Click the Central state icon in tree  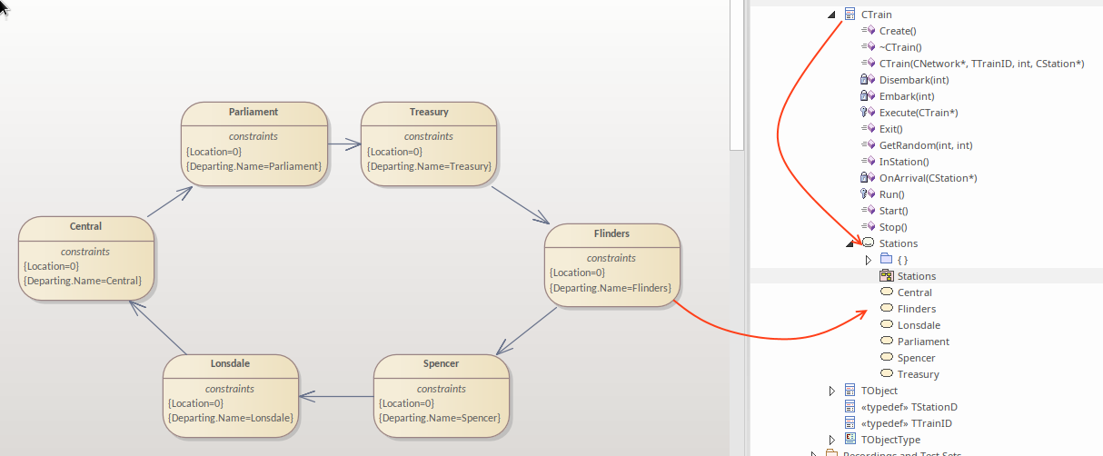(886, 292)
